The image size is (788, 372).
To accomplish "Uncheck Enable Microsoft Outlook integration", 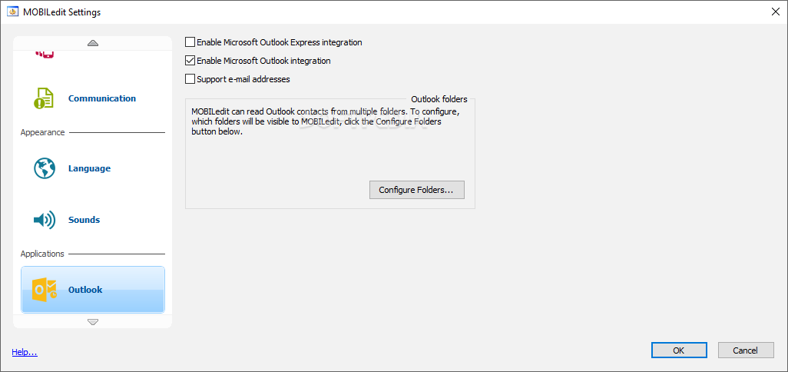I will (190, 61).
